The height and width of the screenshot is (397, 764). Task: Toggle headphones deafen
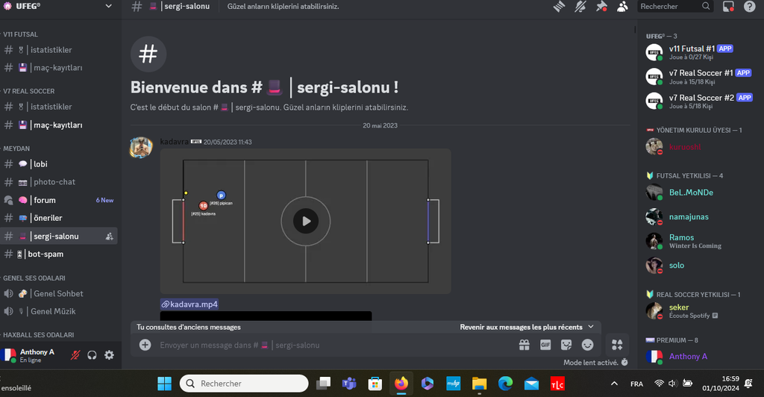point(92,355)
